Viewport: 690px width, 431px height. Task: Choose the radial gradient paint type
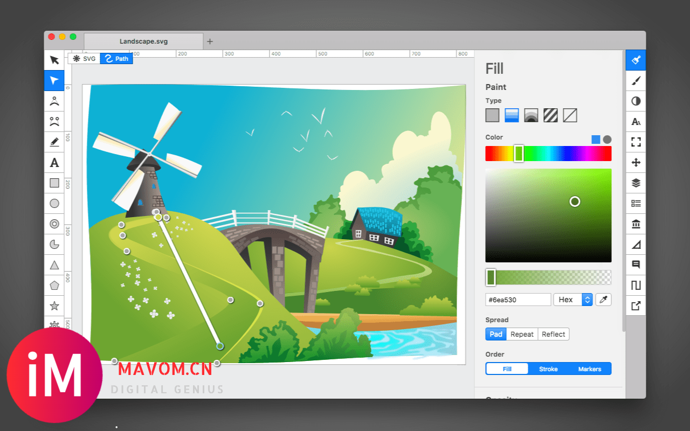[x=531, y=115]
